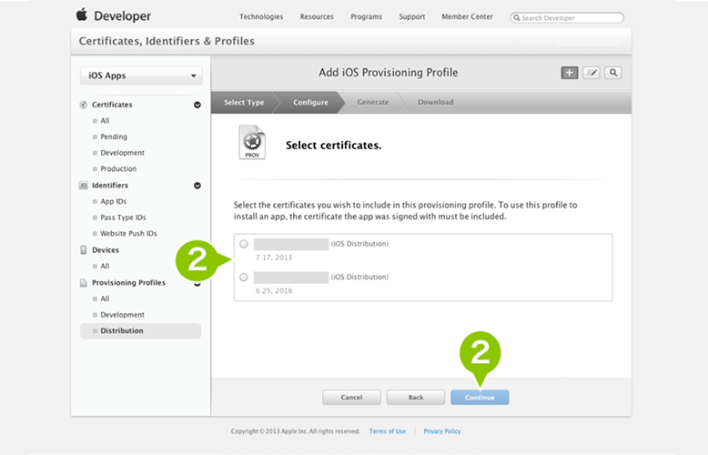Click the Certificates seal icon in sidebar
This screenshot has height=455, width=708.
pos(84,105)
